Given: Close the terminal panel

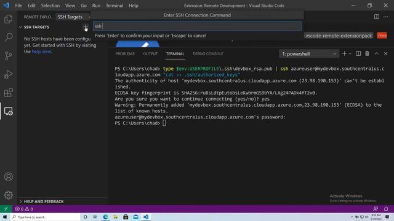Looking at the screenshot, I should click(x=386, y=53).
